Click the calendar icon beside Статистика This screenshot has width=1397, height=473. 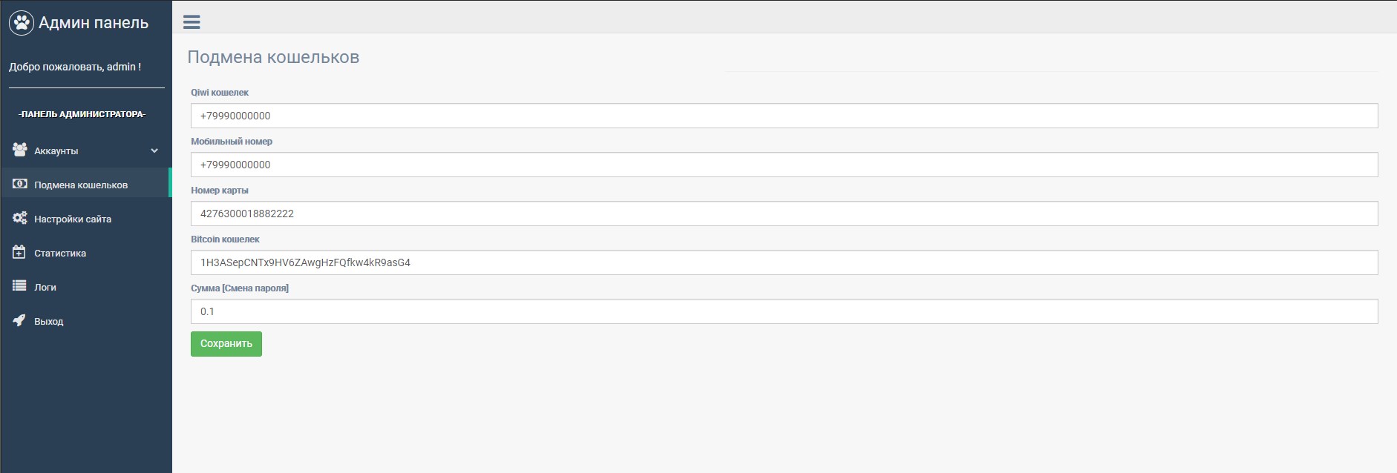coord(19,252)
